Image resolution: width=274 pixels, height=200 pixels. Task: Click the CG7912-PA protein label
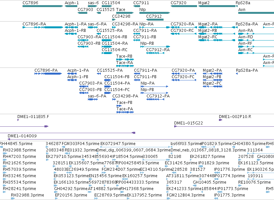click(x=158, y=96)
